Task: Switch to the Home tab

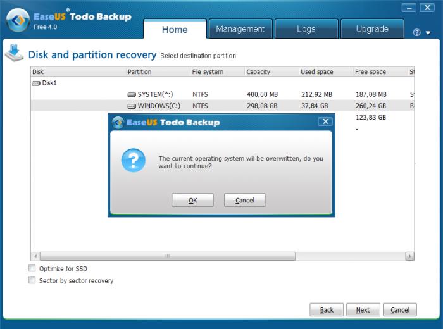Action: pos(175,29)
